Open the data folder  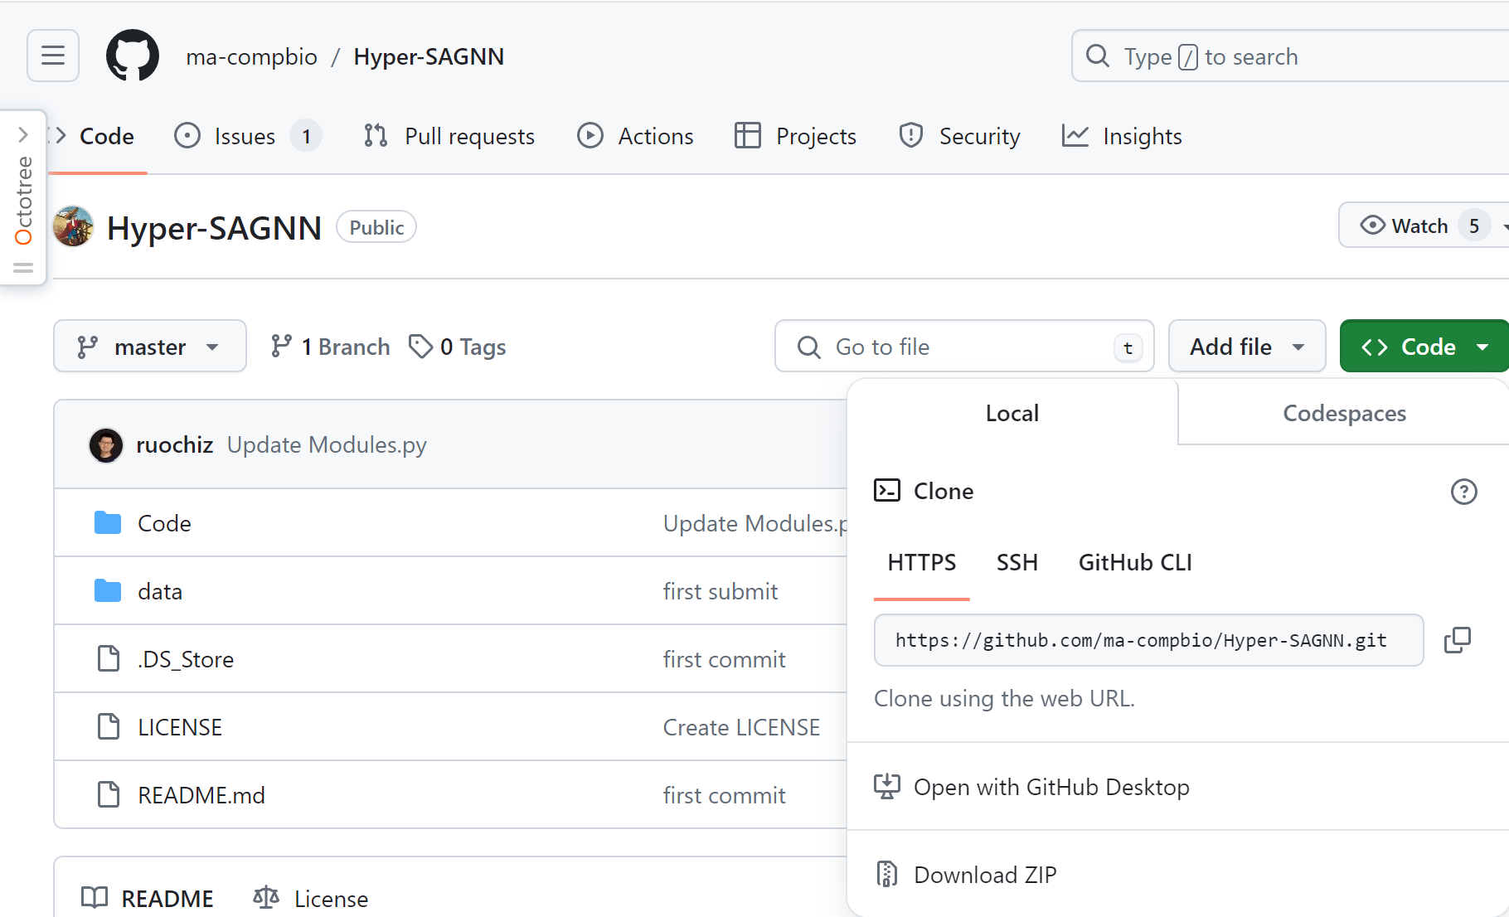pyautogui.click(x=160, y=591)
